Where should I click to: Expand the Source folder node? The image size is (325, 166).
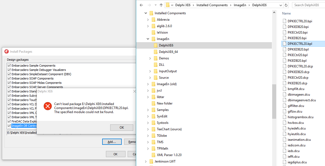[x=150, y=78]
